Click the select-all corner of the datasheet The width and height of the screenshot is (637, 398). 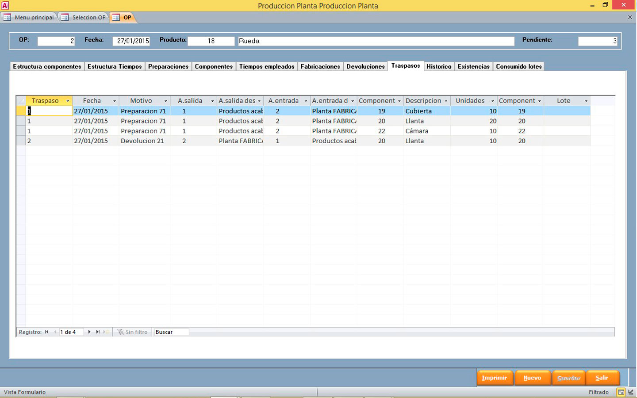click(21, 101)
